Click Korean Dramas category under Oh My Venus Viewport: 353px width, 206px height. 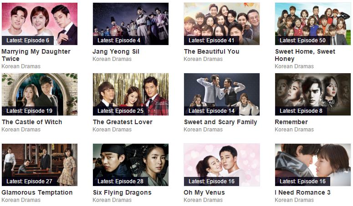203,200
